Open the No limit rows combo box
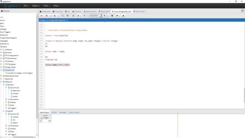Image resolution: width=245 pixels, height=138 pixels. pos(96,16)
